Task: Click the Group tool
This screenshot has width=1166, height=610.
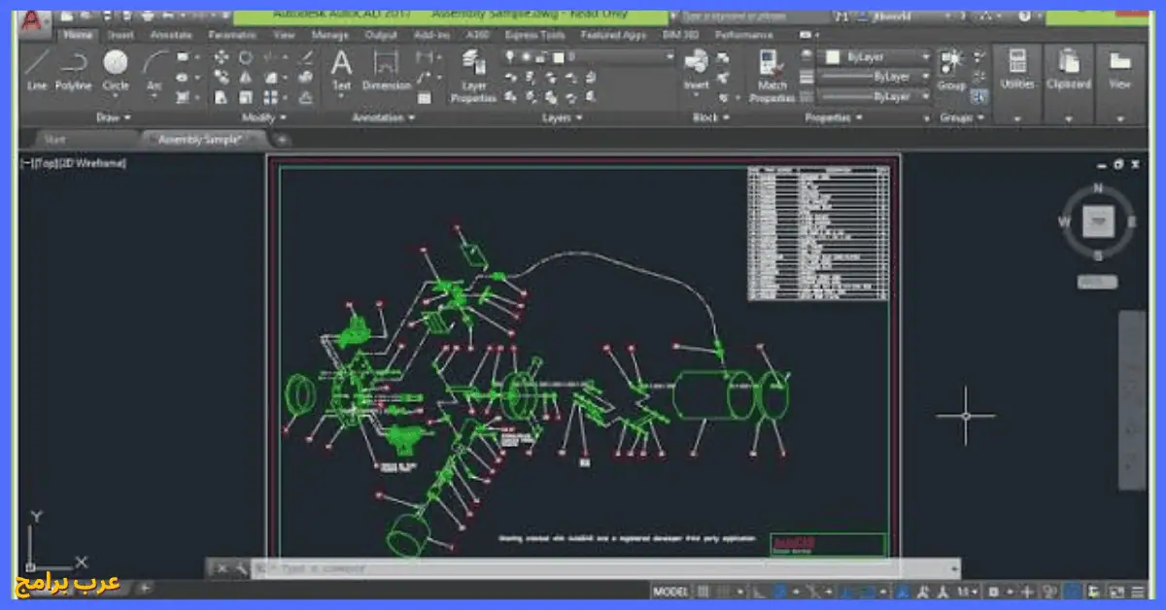Action: coord(951,70)
